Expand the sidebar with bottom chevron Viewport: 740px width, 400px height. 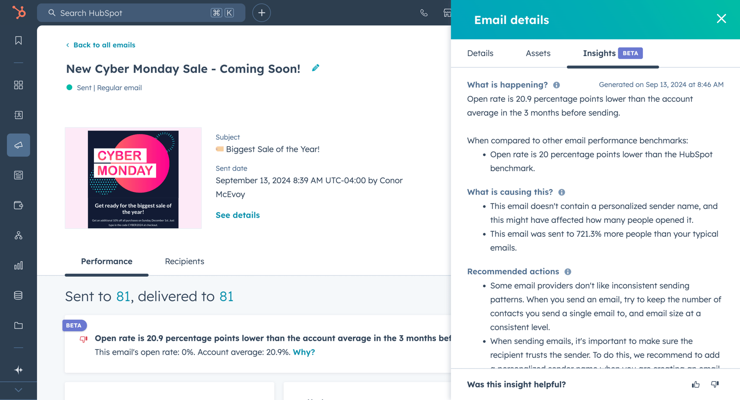[18, 390]
